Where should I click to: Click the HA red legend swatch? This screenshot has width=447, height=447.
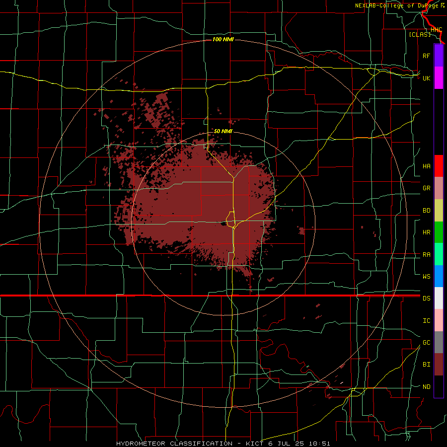pos(439,166)
